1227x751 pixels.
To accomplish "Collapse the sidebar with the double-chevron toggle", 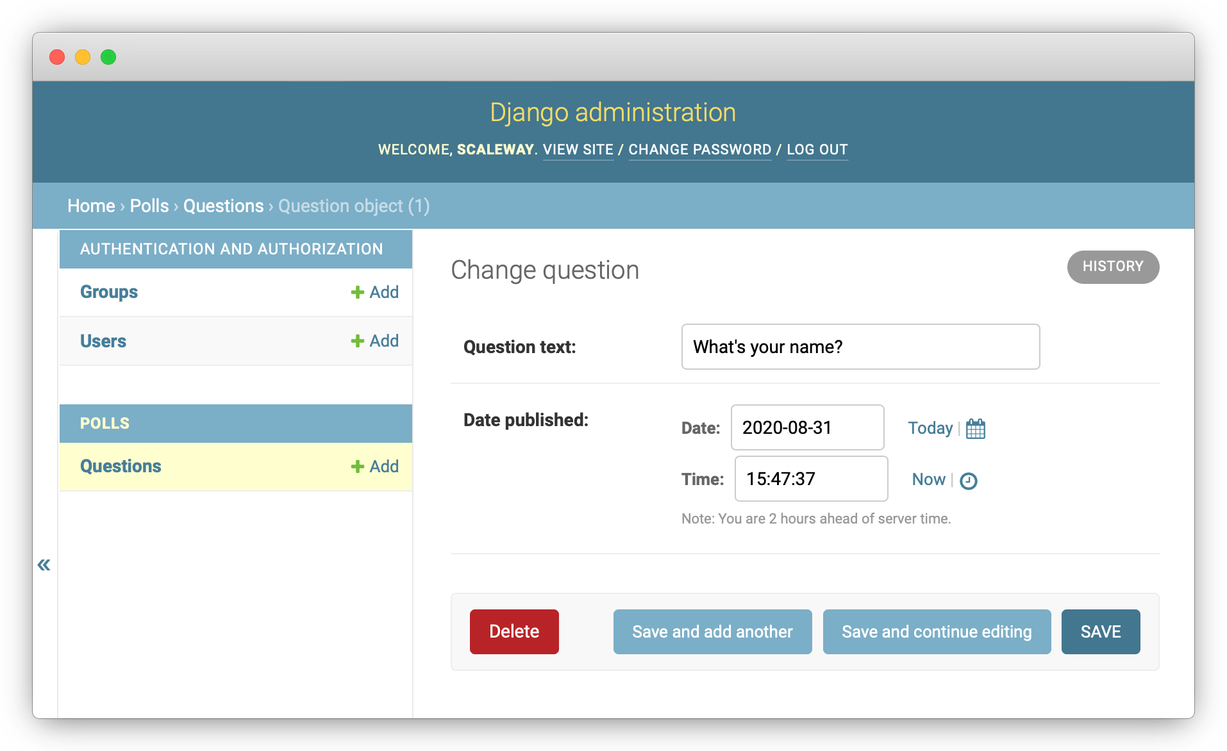I will click(44, 565).
